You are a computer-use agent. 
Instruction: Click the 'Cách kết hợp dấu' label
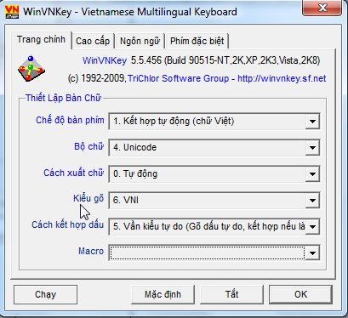coord(67,224)
